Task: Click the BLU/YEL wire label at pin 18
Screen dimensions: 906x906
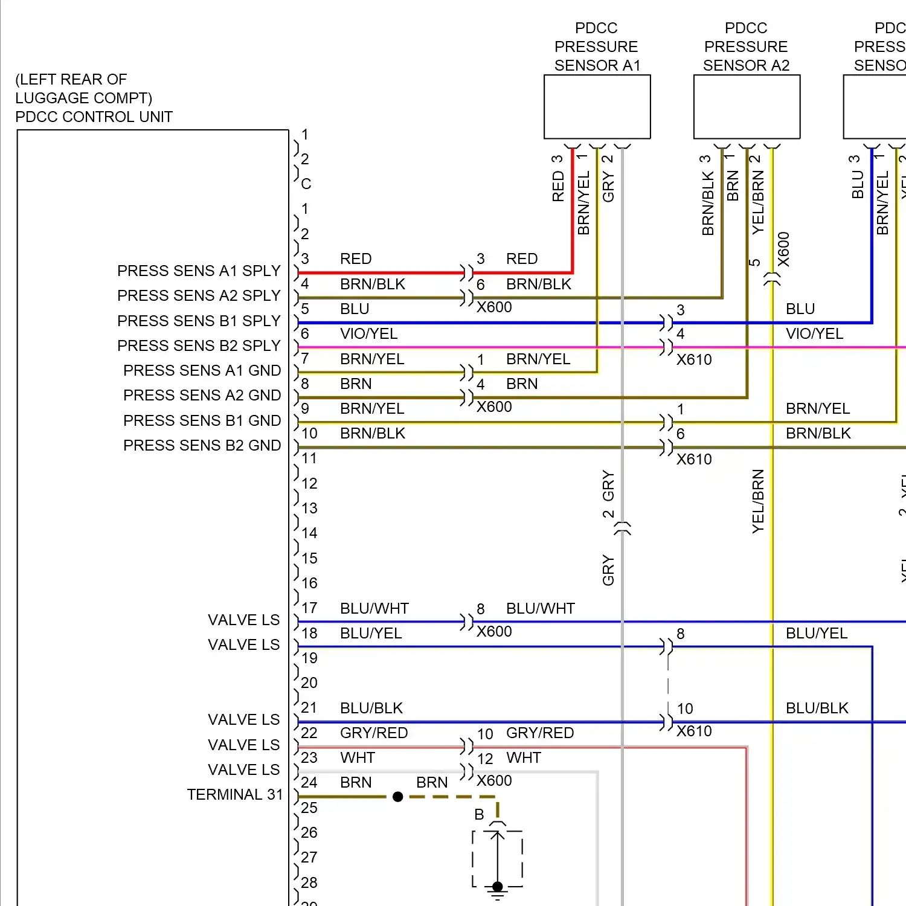Action: pyautogui.click(x=371, y=633)
